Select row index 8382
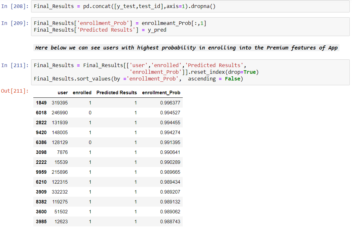Viewport: 352px width, 229px height. click(41, 202)
